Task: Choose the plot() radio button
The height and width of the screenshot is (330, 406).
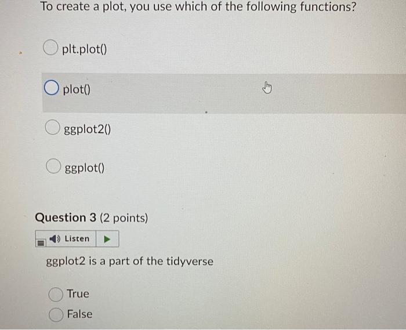Action: point(51,88)
